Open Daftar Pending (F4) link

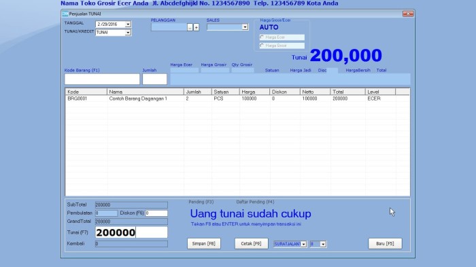tap(255, 202)
